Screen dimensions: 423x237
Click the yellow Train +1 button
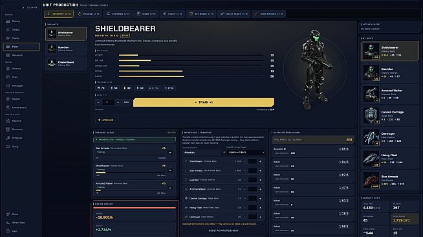point(204,102)
